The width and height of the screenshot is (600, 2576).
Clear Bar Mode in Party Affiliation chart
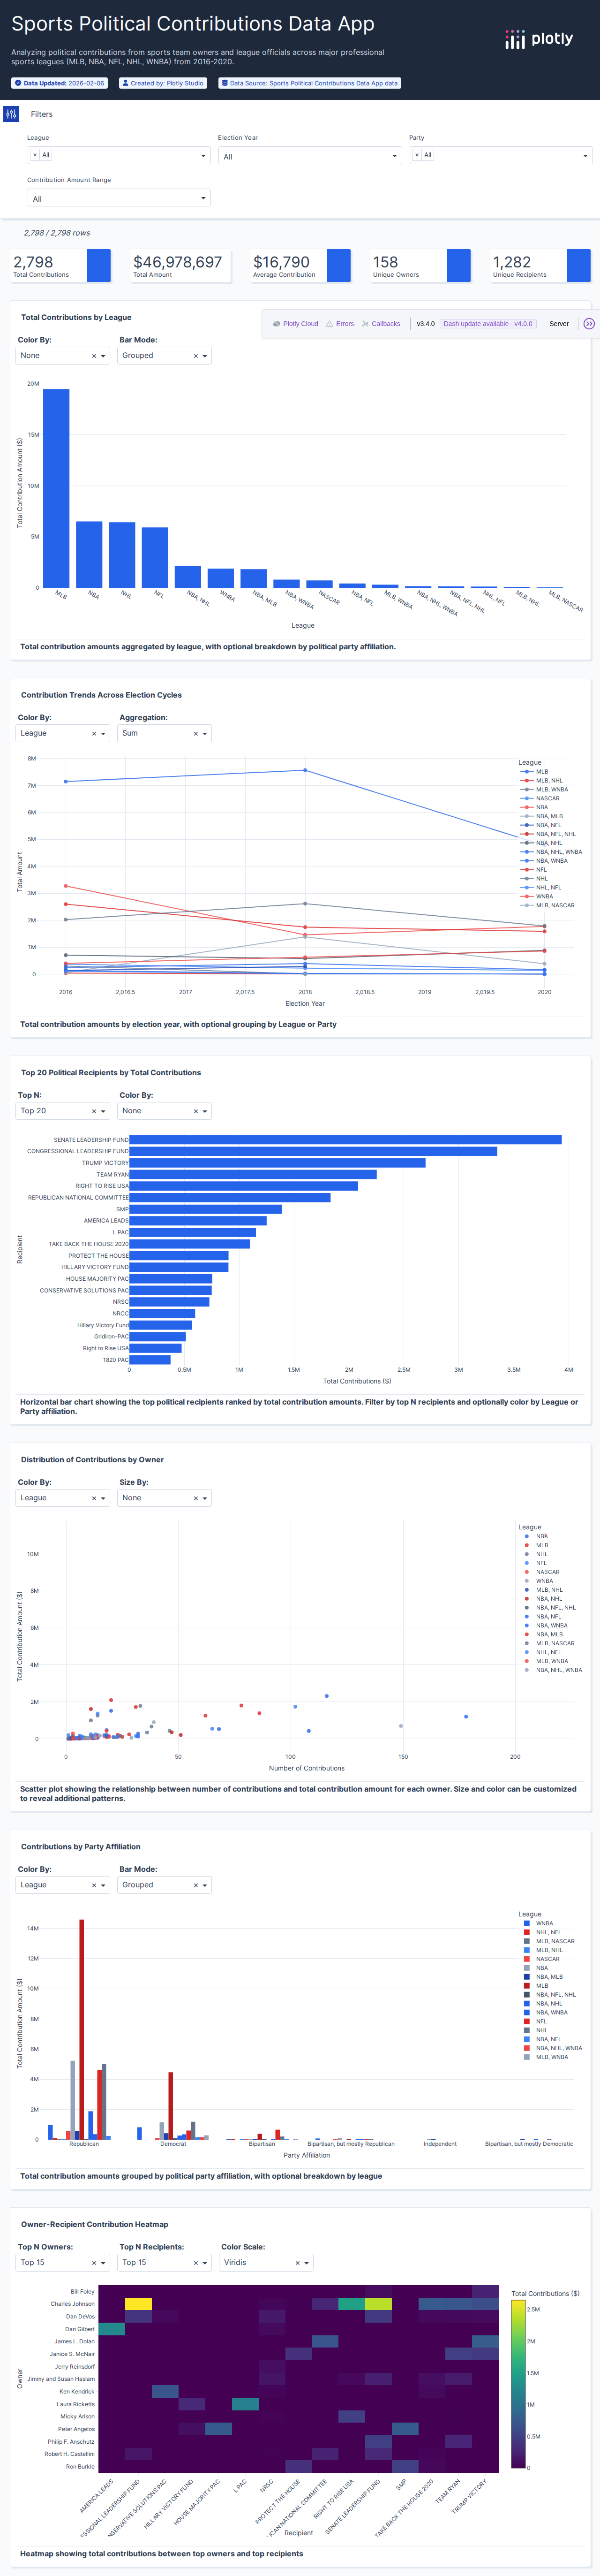[x=195, y=1886]
